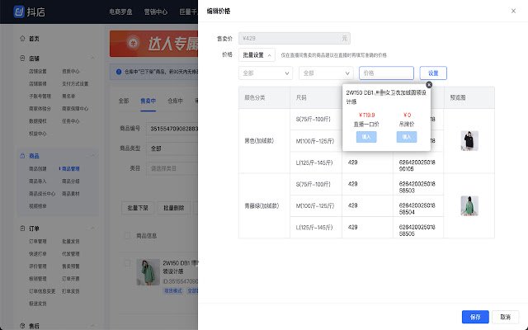The width and height of the screenshot is (528, 330).
Task: Open 任务中心 in the sidebar
Action: tap(70, 121)
